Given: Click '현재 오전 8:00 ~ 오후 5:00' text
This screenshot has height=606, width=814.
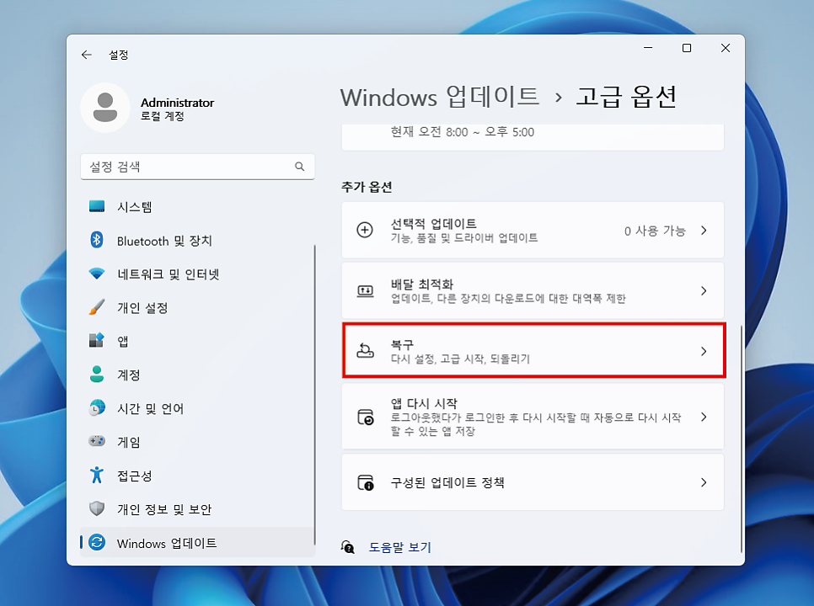Looking at the screenshot, I should click(x=462, y=132).
